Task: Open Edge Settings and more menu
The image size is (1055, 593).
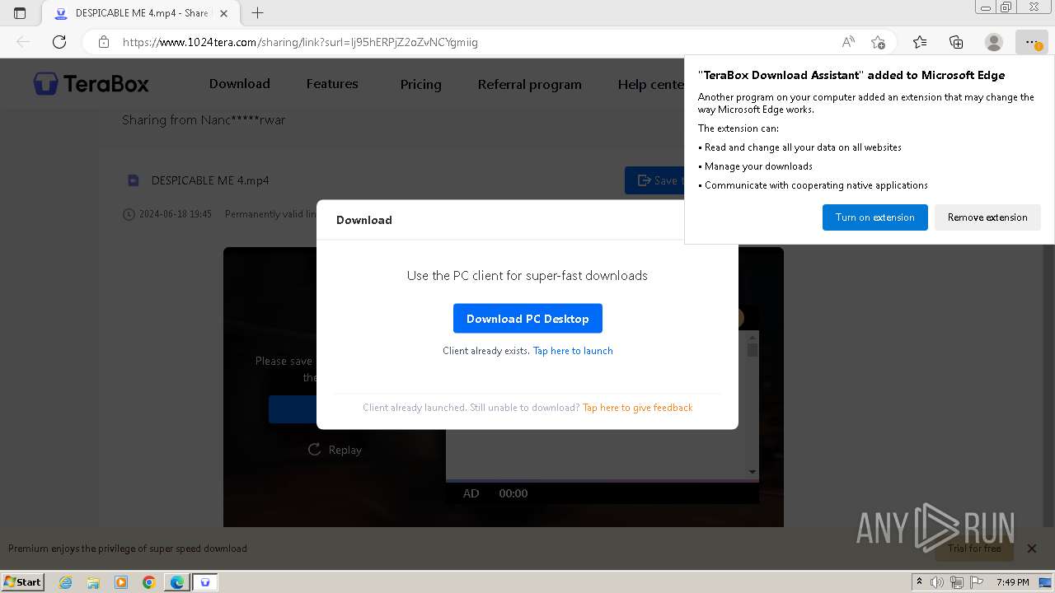Action: [x=1031, y=42]
